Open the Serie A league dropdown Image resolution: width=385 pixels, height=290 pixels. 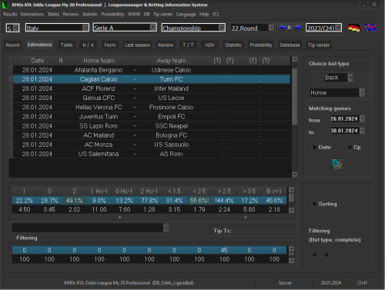[x=153, y=28]
